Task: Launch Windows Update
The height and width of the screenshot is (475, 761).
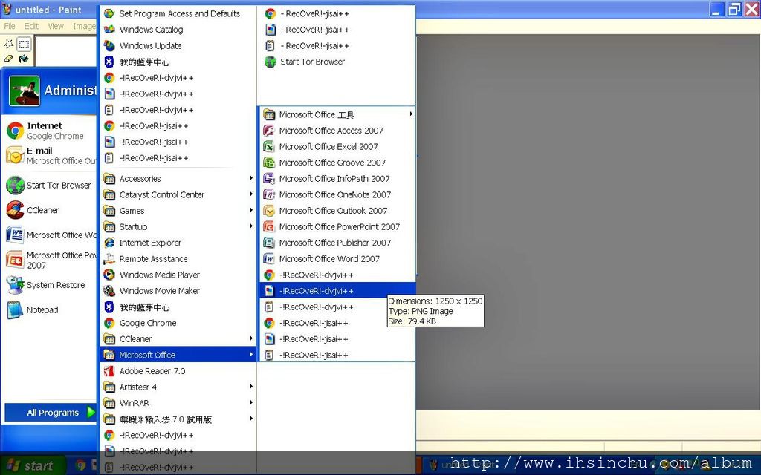Action: [x=178, y=45]
